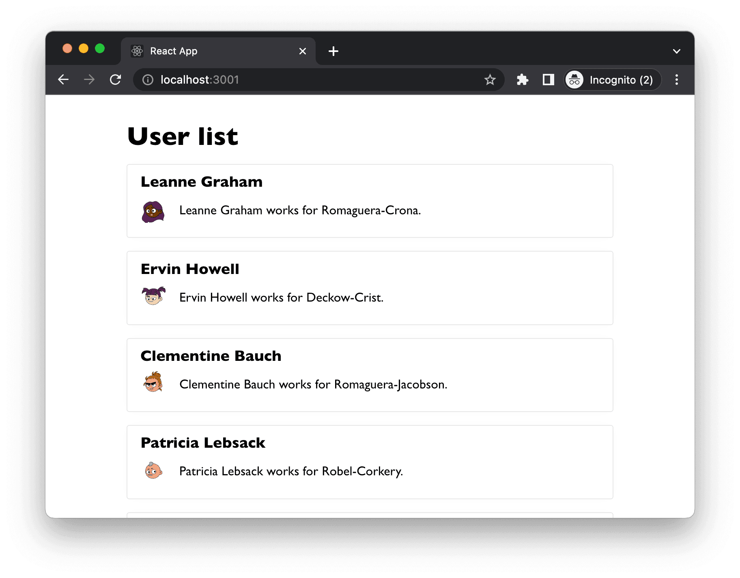Expand the tab search chevron
Screen dimensions: 740x578
point(676,51)
